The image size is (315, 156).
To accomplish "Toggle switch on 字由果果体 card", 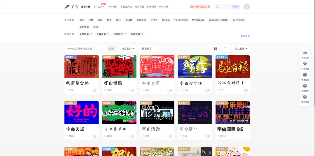I will click(132, 136).
